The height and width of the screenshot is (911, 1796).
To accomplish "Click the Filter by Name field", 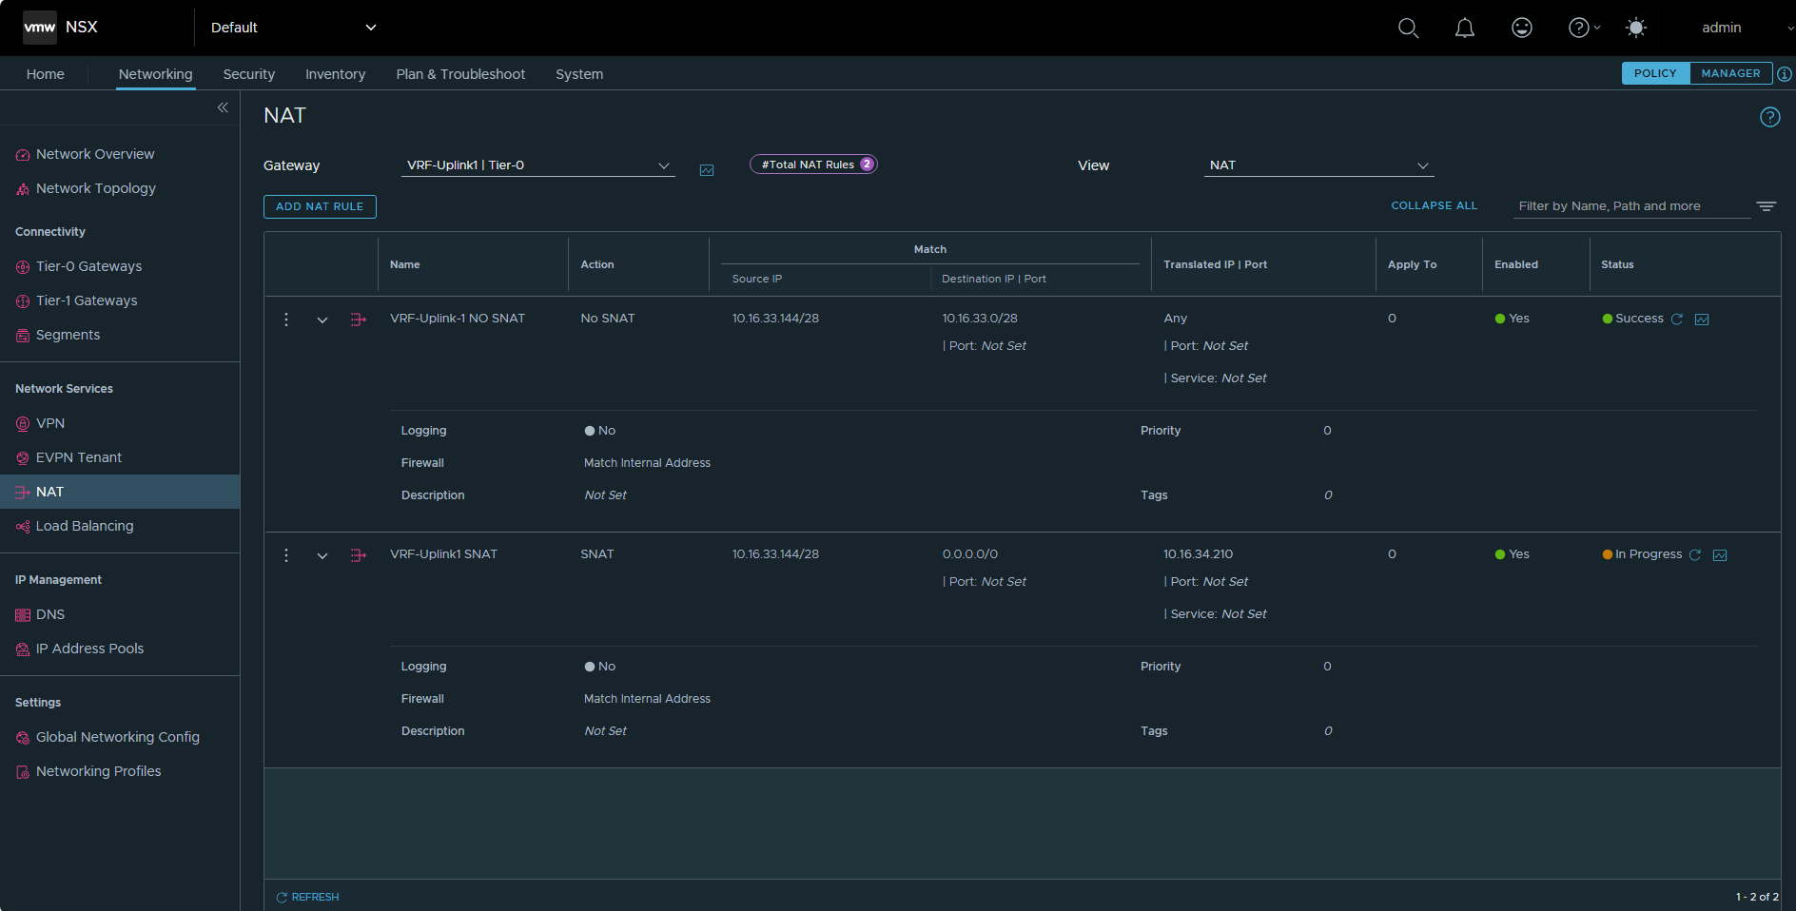I will click(x=1632, y=206).
